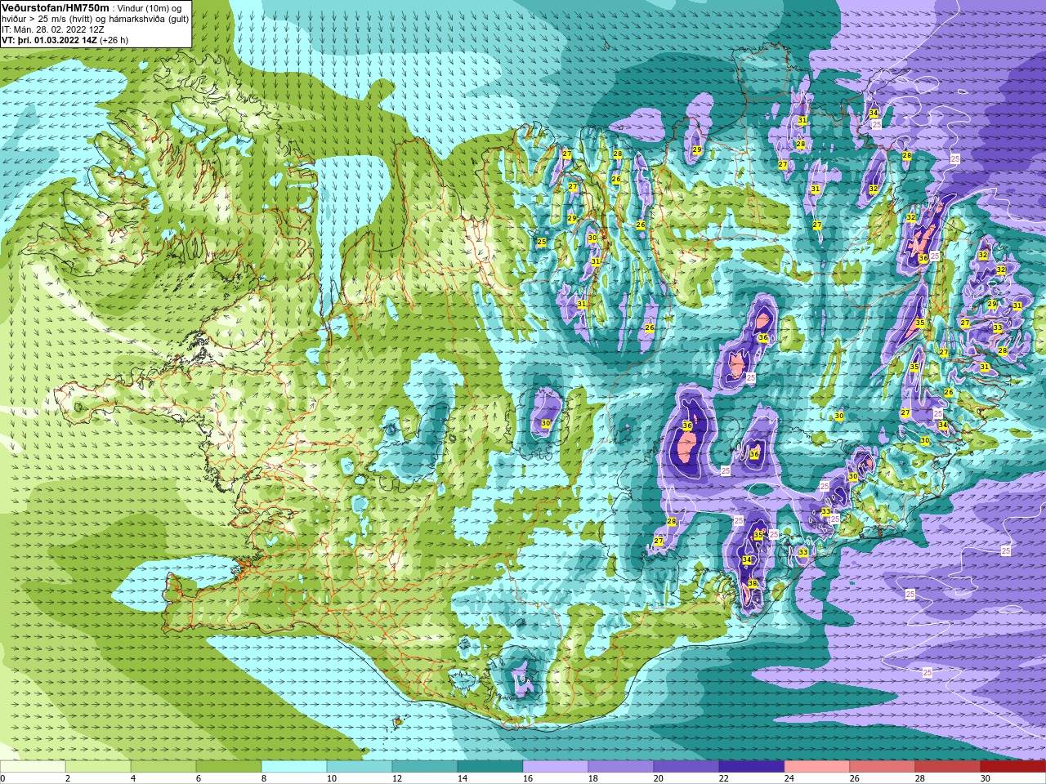Click the 24 tick label on the color scale
Screen dimensions: 1046x784
click(789, 778)
